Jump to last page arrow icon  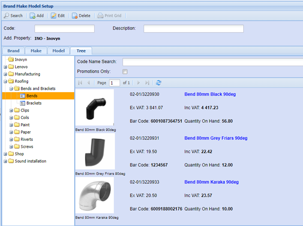coord(147,82)
